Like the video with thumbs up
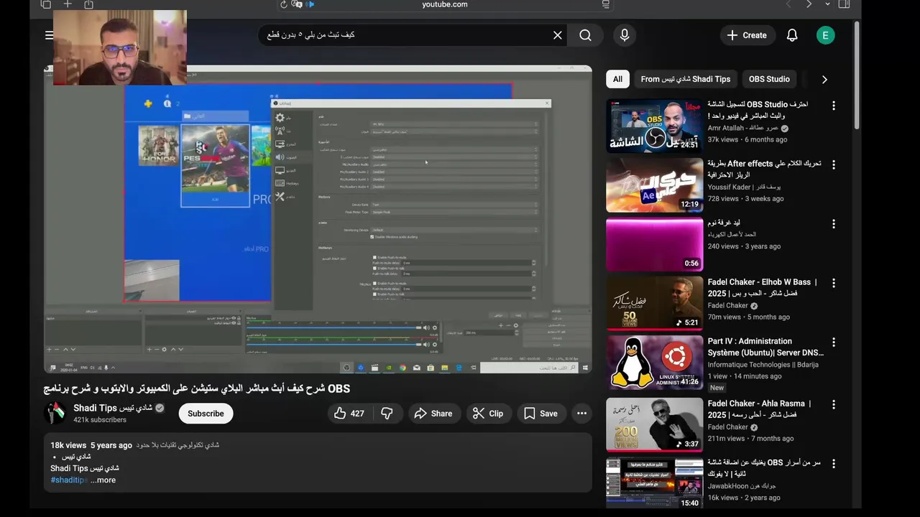Screen dimensions: 920x517 (349, 414)
